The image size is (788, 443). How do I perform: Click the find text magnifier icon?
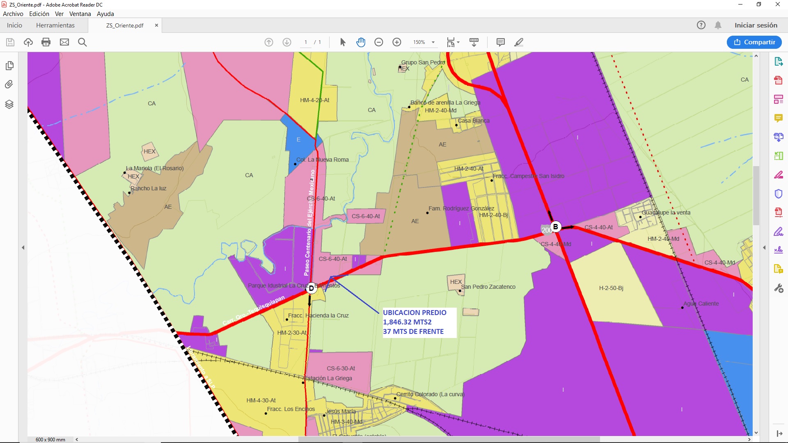point(82,42)
